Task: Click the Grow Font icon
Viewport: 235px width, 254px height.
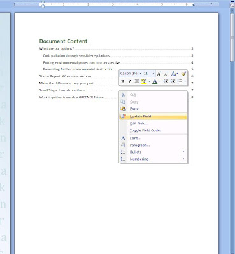Action: tap(159, 74)
